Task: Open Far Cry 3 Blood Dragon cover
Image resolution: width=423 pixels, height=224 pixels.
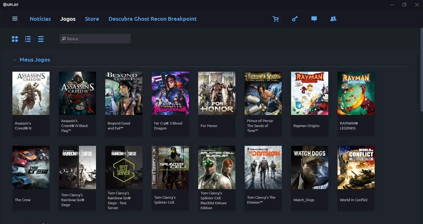Action: [x=170, y=93]
